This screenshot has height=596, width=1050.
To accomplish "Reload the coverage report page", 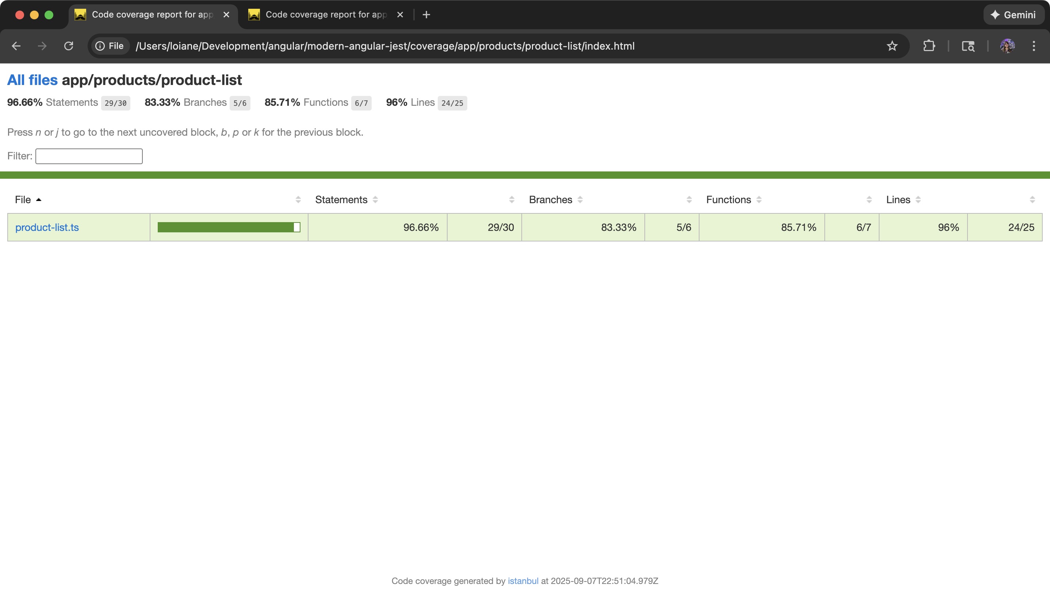I will click(x=68, y=46).
